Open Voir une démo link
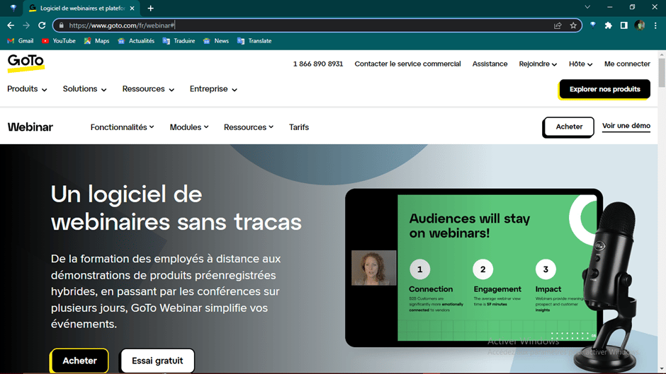666x374 pixels. [626, 126]
